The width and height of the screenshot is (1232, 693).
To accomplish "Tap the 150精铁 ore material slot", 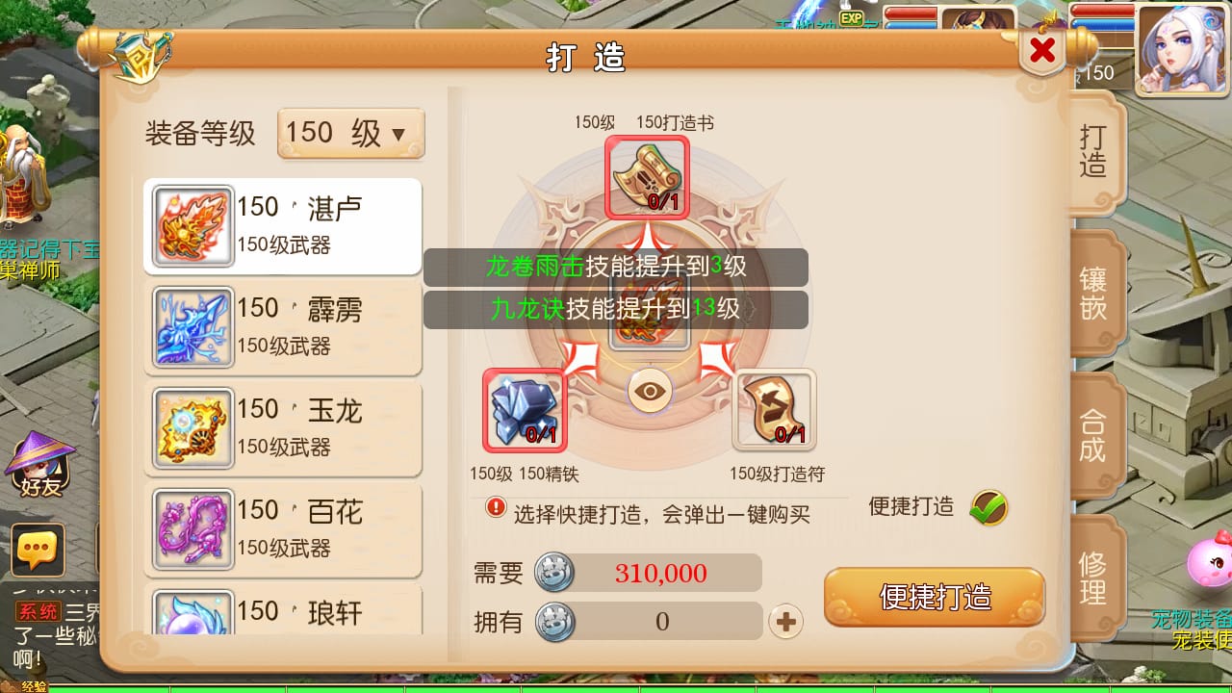I will point(525,410).
